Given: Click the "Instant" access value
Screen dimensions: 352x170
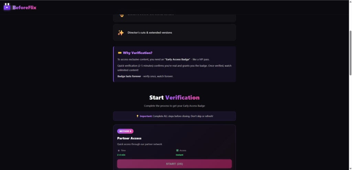Looking at the screenshot, I should click(180, 155).
